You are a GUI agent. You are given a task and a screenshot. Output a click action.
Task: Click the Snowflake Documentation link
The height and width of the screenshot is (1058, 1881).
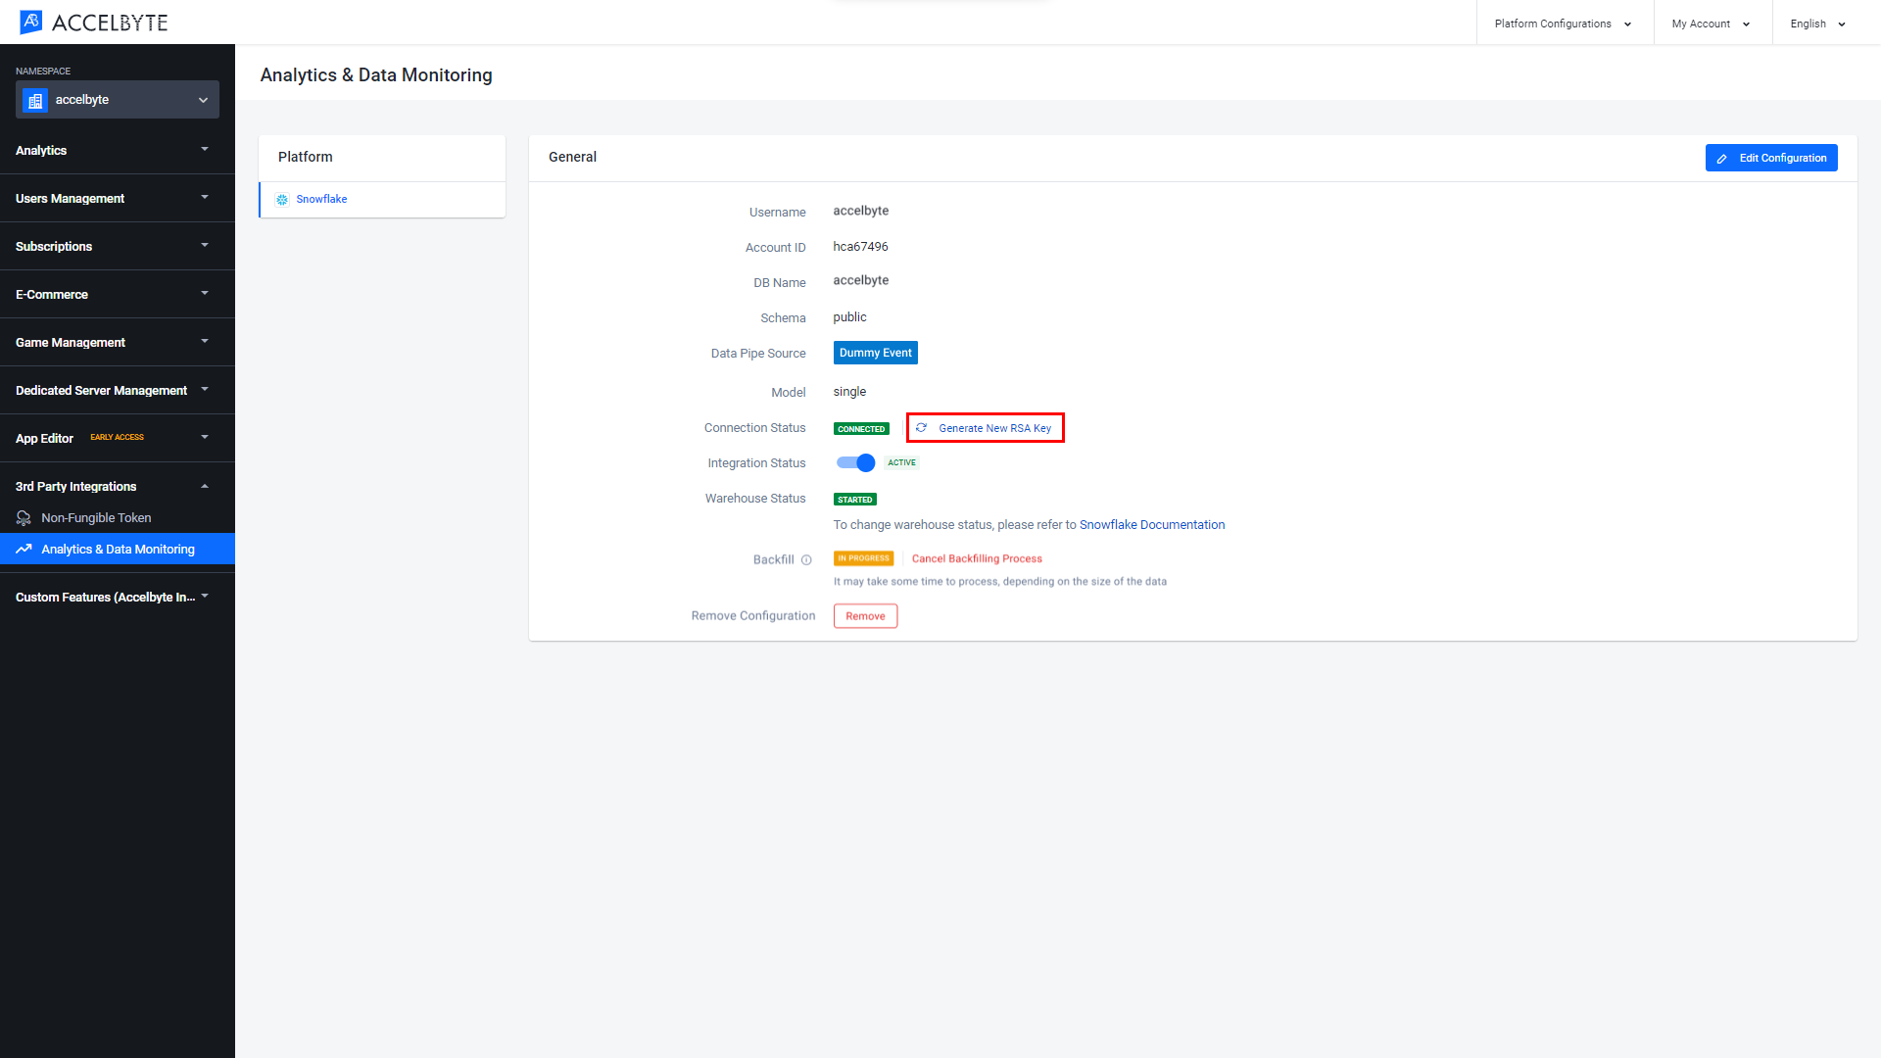click(1151, 524)
